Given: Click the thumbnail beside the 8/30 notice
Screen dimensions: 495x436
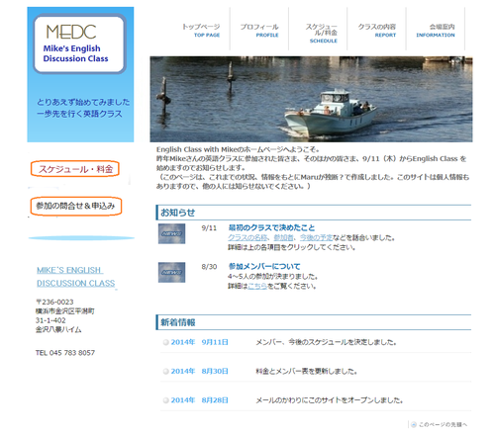Looking at the screenshot, I should [x=171, y=272].
